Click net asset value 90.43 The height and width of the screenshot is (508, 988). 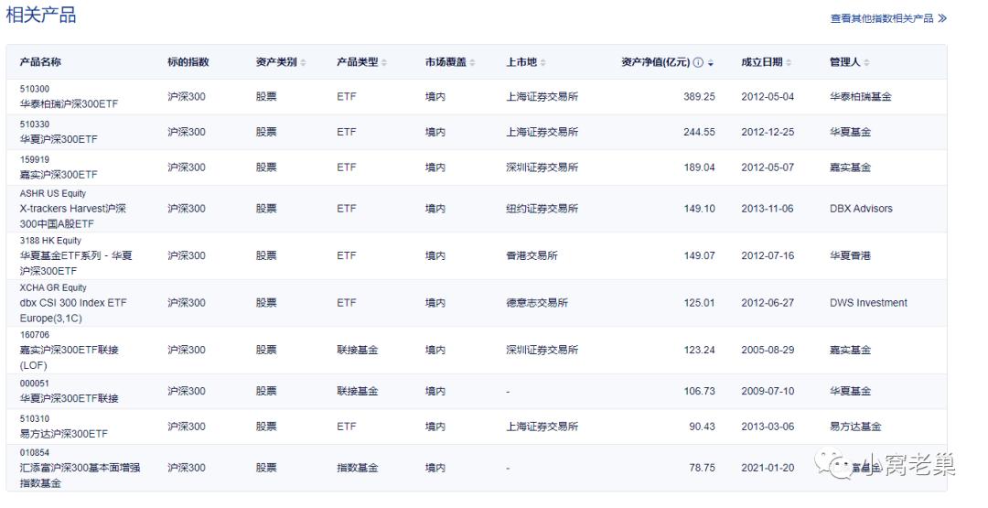coord(702,427)
